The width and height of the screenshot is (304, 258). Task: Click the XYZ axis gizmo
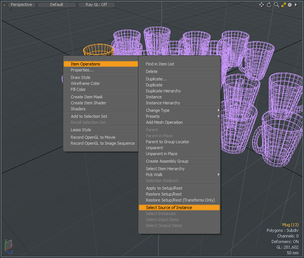(x=8, y=246)
